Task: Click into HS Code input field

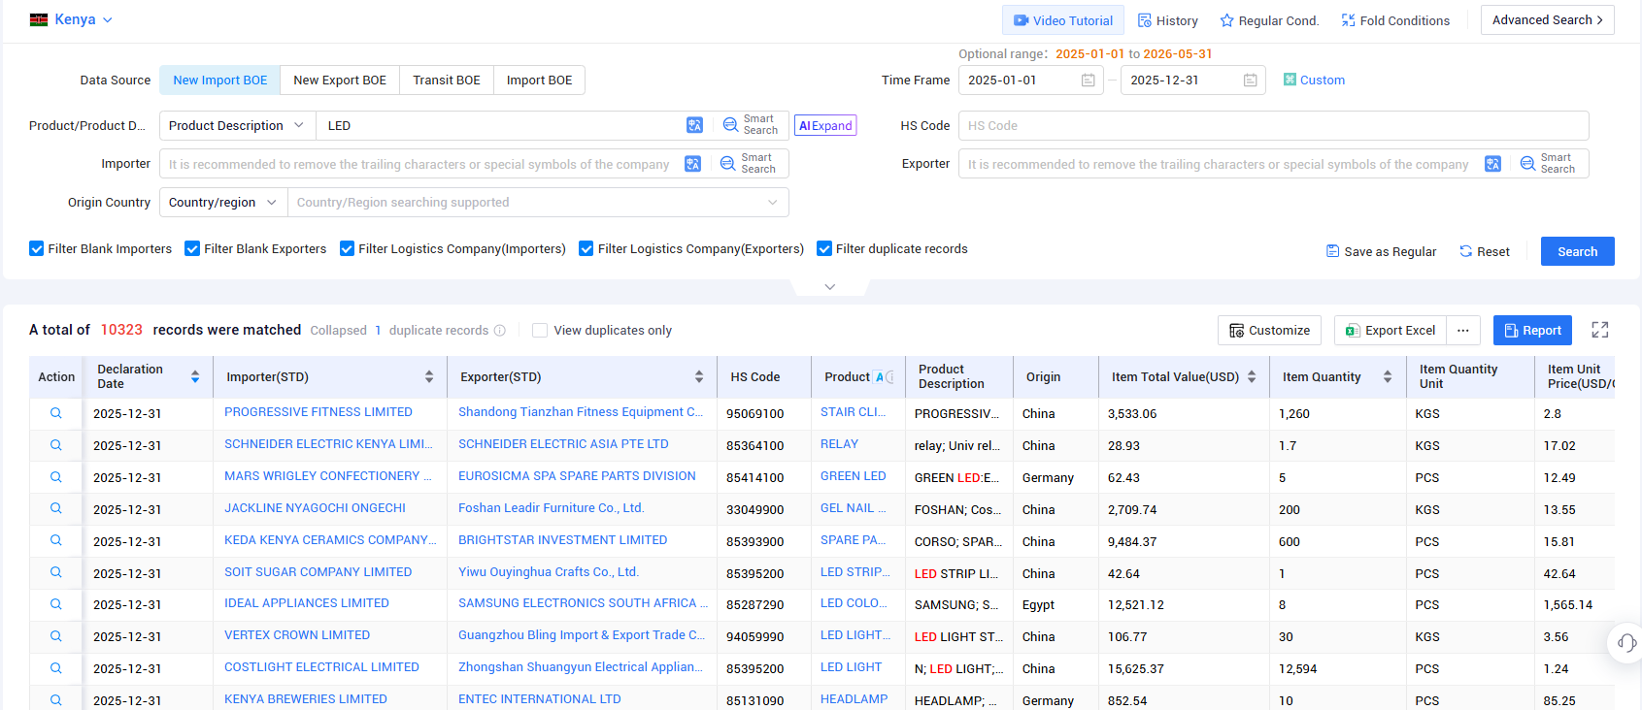Action: 1274,125
